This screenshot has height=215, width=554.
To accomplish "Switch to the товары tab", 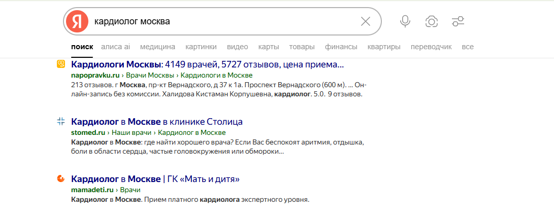I will pos(302,47).
